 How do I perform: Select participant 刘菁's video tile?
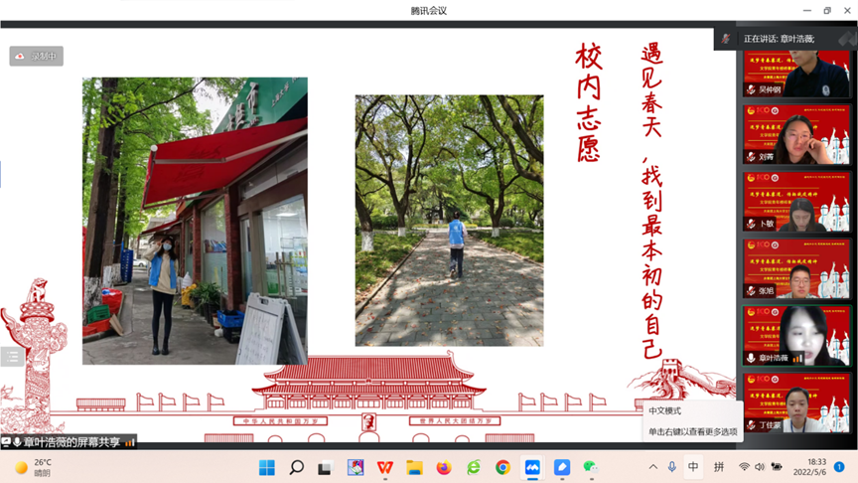(796, 136)
